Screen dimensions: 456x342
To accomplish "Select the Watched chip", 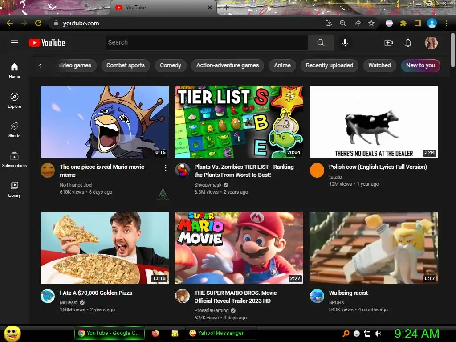I will click(x=379, y=65).
